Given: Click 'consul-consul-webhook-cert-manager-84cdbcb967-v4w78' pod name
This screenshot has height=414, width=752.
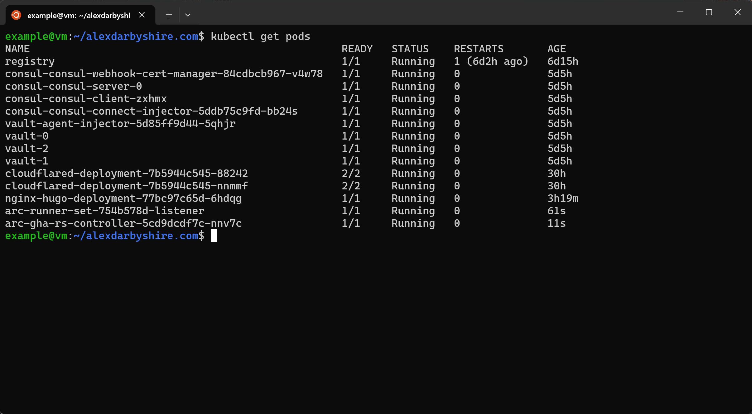Looking at the screenshot, I should click(x=164, y=74).
